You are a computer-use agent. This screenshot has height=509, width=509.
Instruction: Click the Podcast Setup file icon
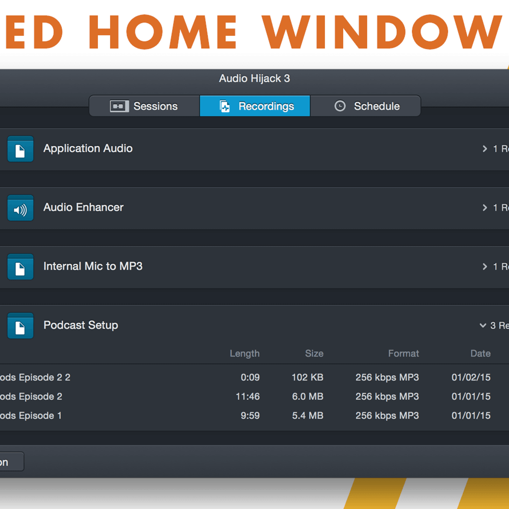(x=20, y=325)
